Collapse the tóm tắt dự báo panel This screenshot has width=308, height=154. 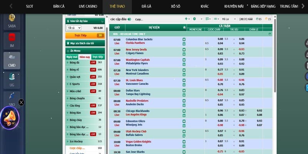click(102, 21)
